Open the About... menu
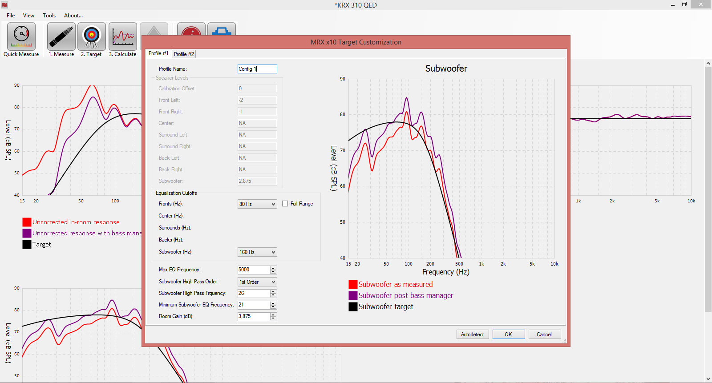Viewport: 712px width, 383px height. coord(73,16)
